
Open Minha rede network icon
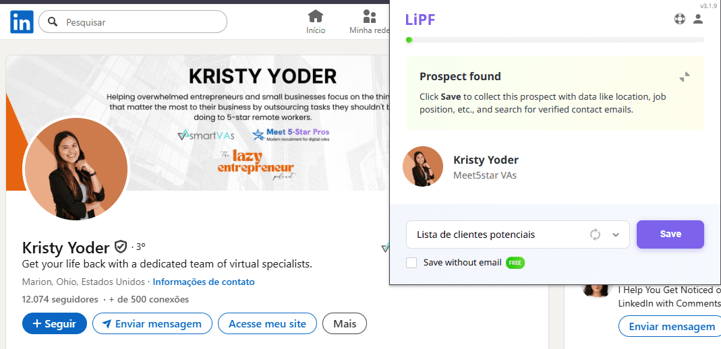click(370, 16)
